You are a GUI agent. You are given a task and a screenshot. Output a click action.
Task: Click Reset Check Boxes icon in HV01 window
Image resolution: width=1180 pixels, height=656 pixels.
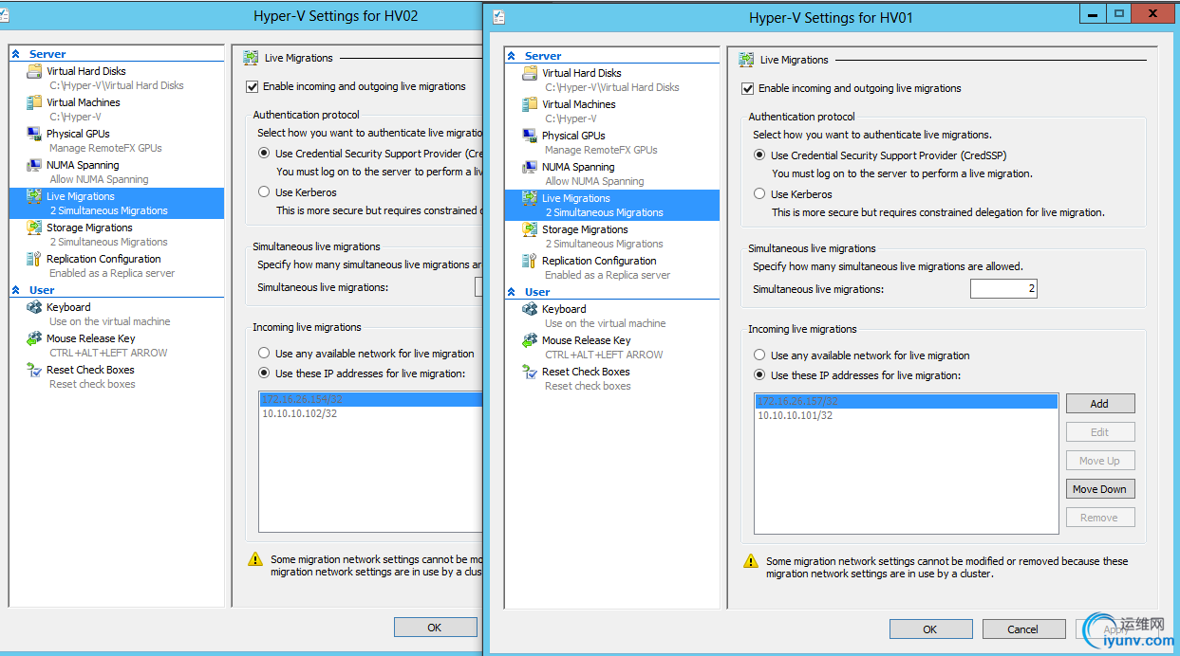tap(530, 372)
